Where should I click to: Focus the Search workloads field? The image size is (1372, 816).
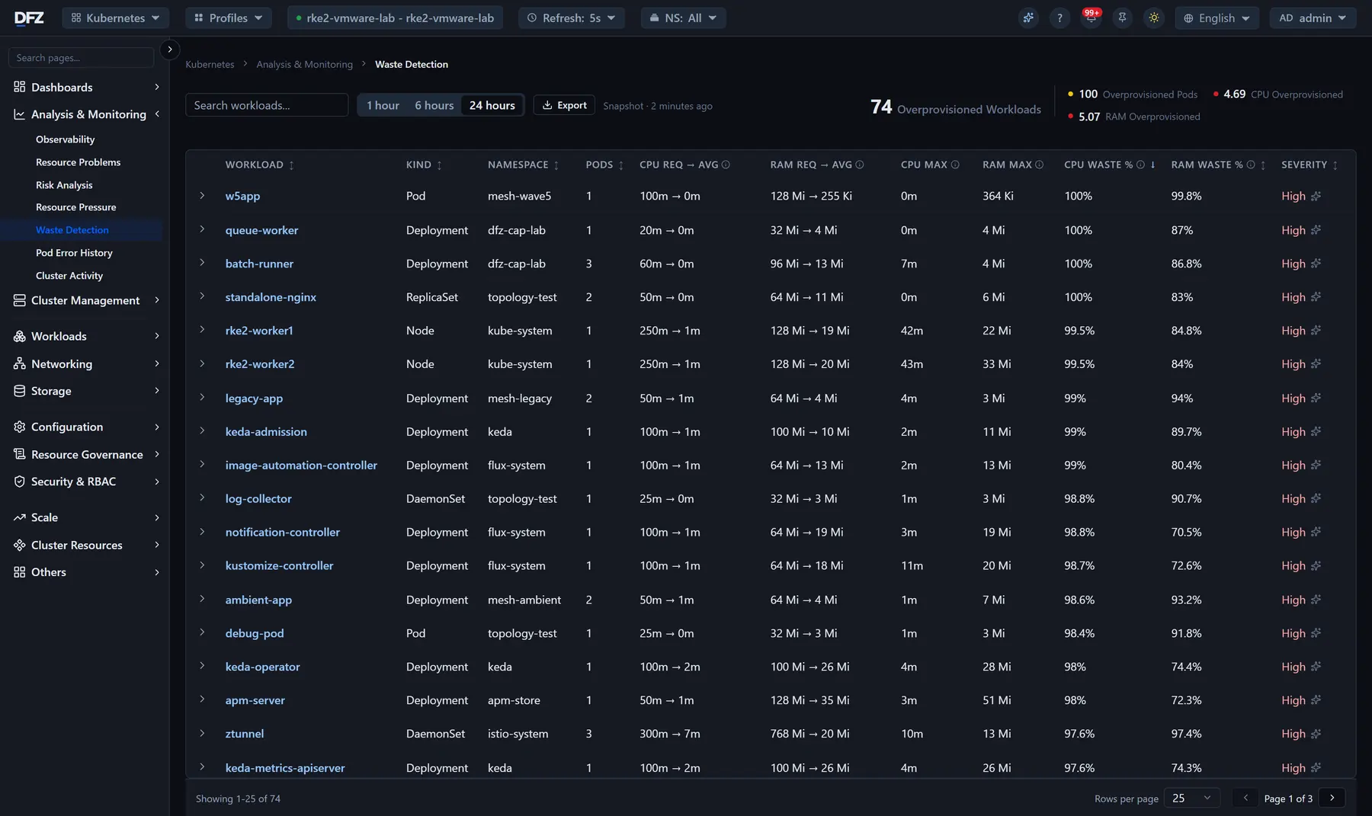click(267, 105)
